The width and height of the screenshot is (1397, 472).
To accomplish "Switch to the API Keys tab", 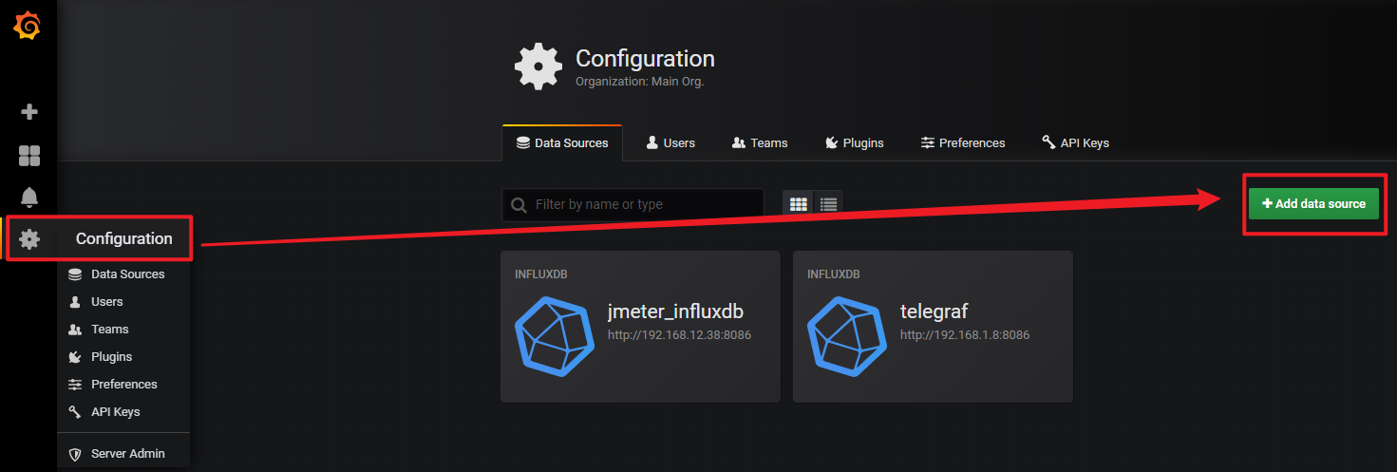I will coord(1075,142).
